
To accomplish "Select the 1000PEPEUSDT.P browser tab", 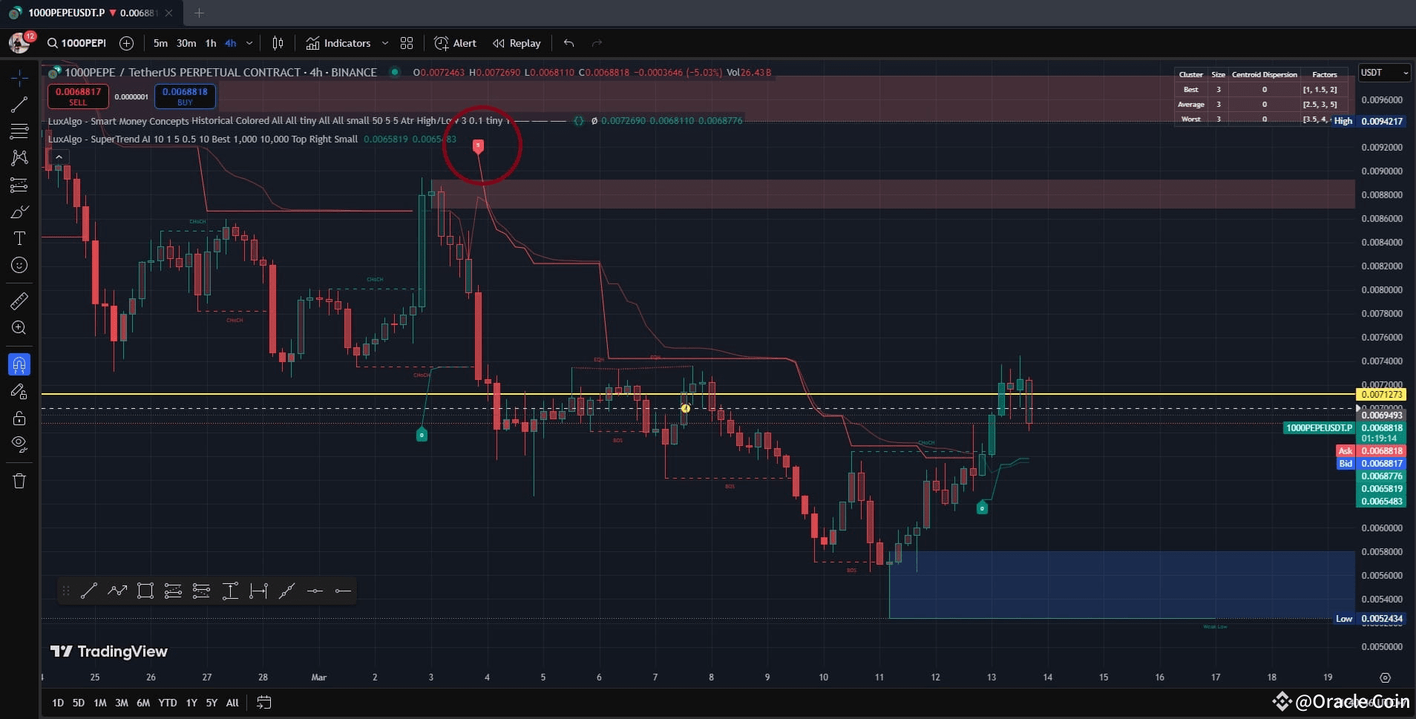I will pos(92,13).
